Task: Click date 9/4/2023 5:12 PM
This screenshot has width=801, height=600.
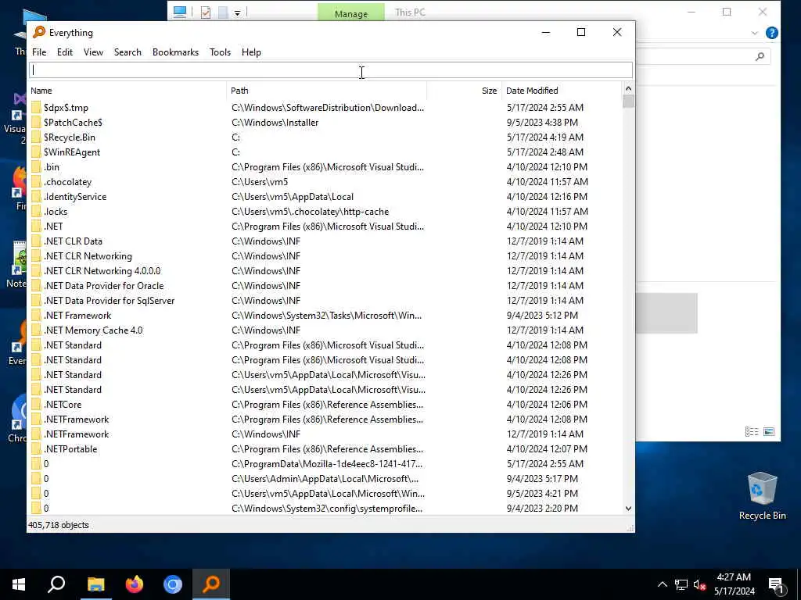Action: [x=542, y=316]
